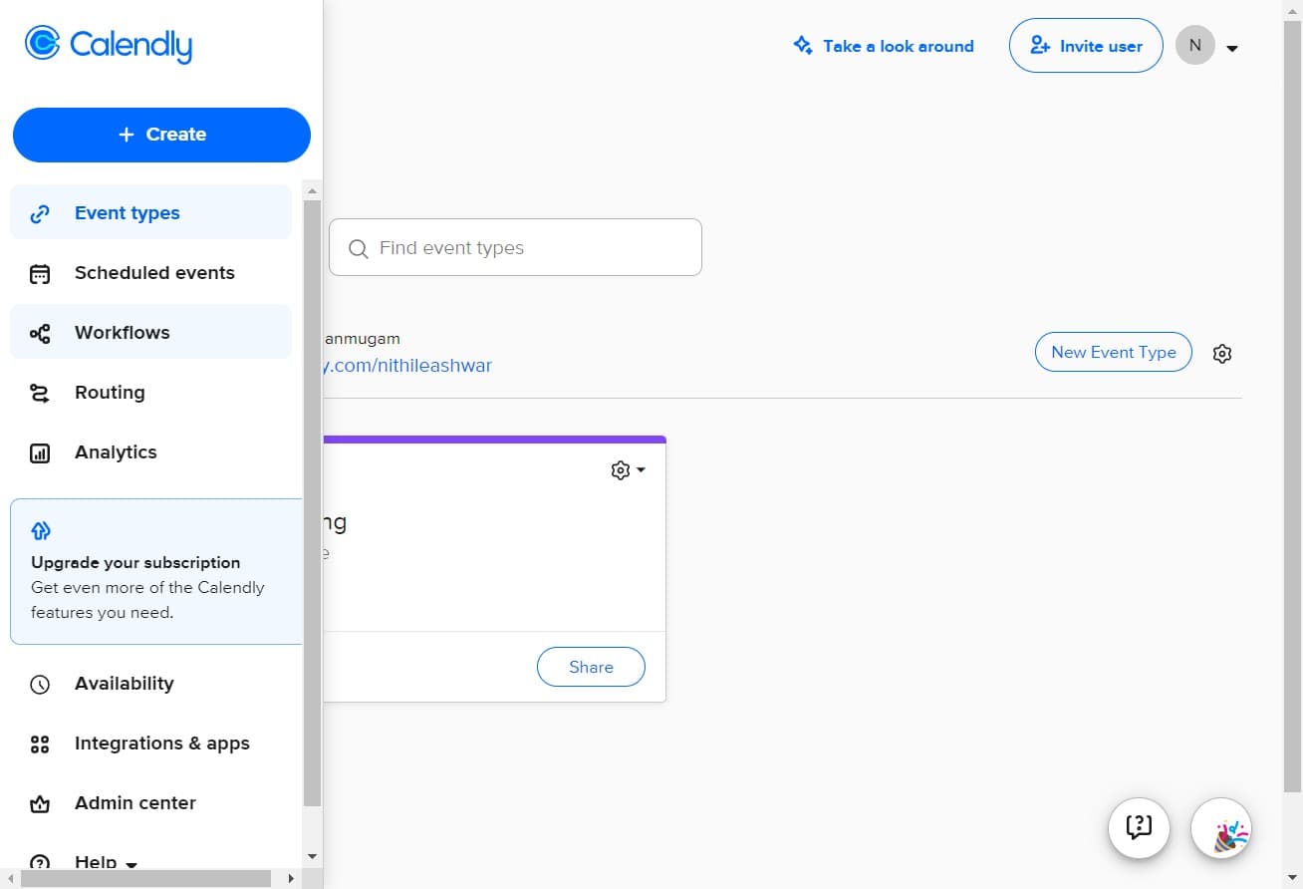Share the event using the Share button

591,667
